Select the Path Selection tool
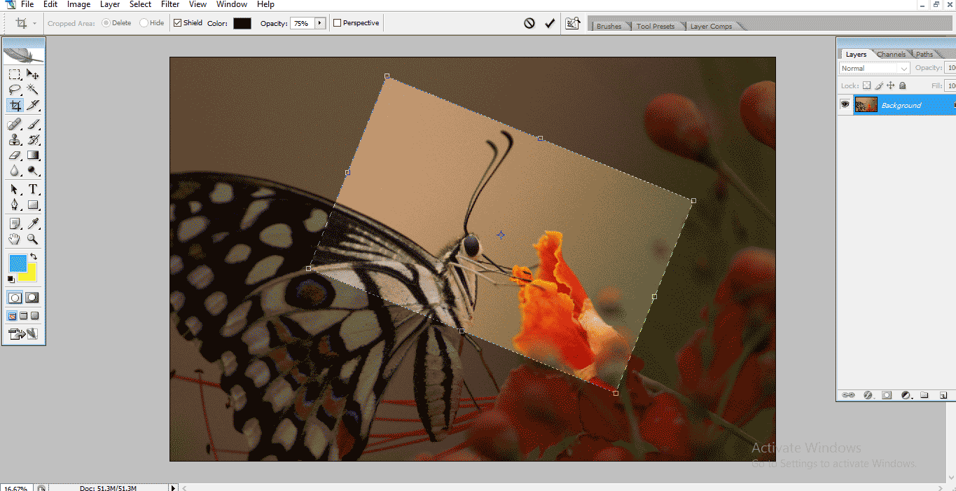Image resolution: width=956 pixels, height=491 pixels. (14, 190)
